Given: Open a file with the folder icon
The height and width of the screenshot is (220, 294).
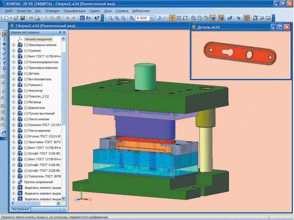Looking at the screenshot, I should pyautogui.click(x=16, y=18).
